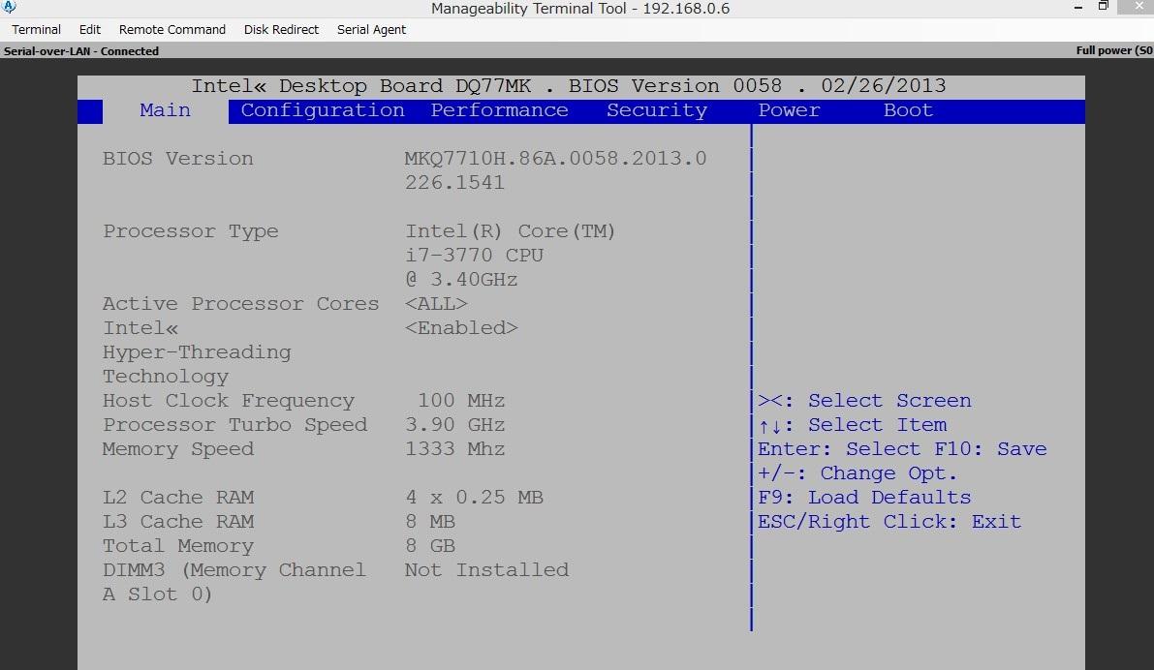Select the Main BIOS tab
1154x670 pixels.
[165, 110]
